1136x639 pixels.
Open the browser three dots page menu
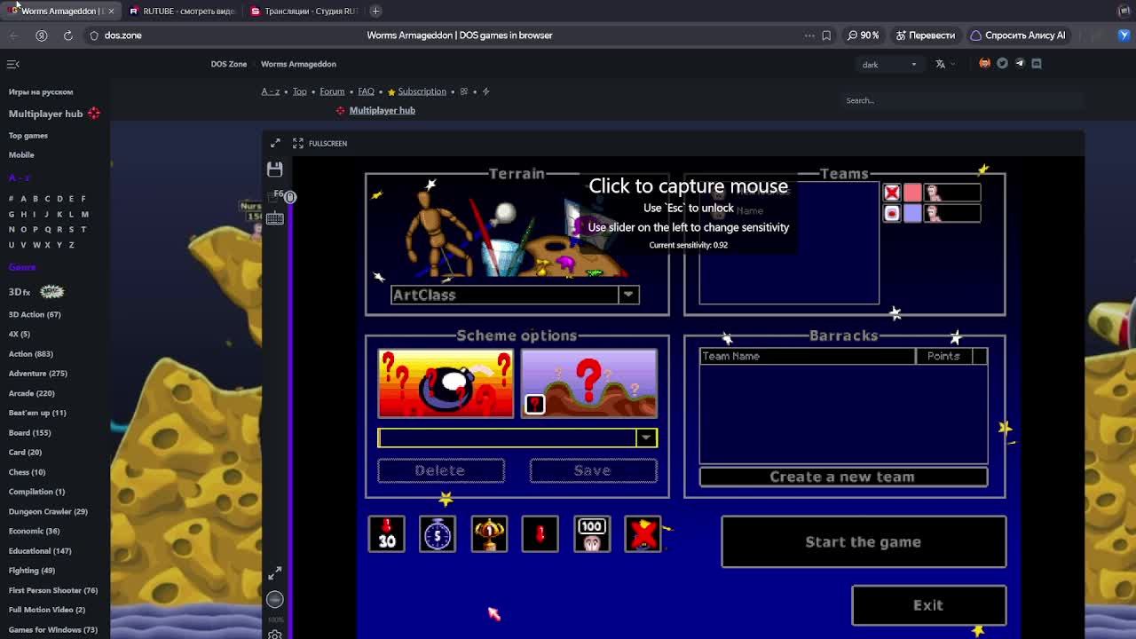[809, 35]
